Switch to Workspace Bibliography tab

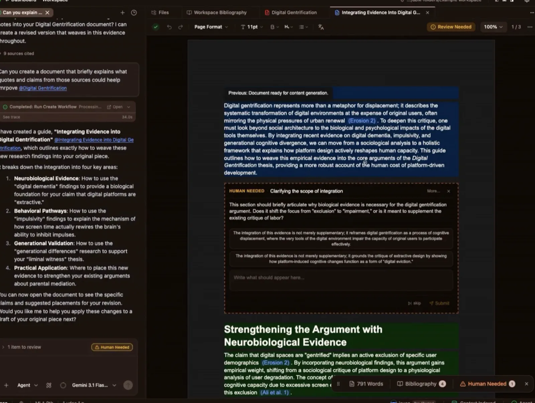point(217,13)
